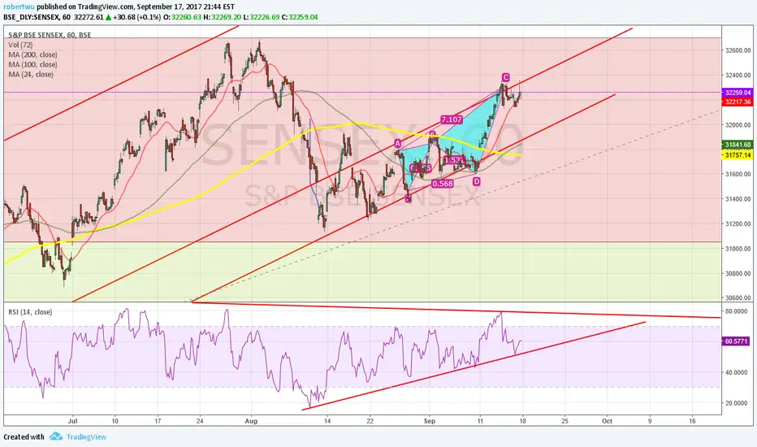Click the 31600.00 price axis label

[738, 174]
